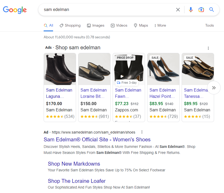Click the (37) reviews rating
224x193 pixels.
point(128,117)
